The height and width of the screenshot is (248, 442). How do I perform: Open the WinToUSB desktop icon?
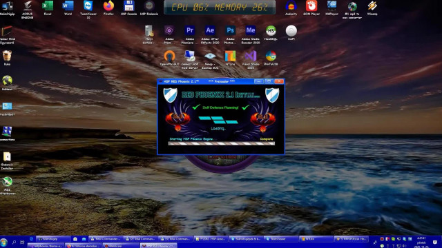[x=271, y=58]
